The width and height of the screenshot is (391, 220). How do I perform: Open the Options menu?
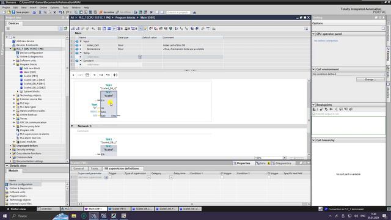click(54, 7)
